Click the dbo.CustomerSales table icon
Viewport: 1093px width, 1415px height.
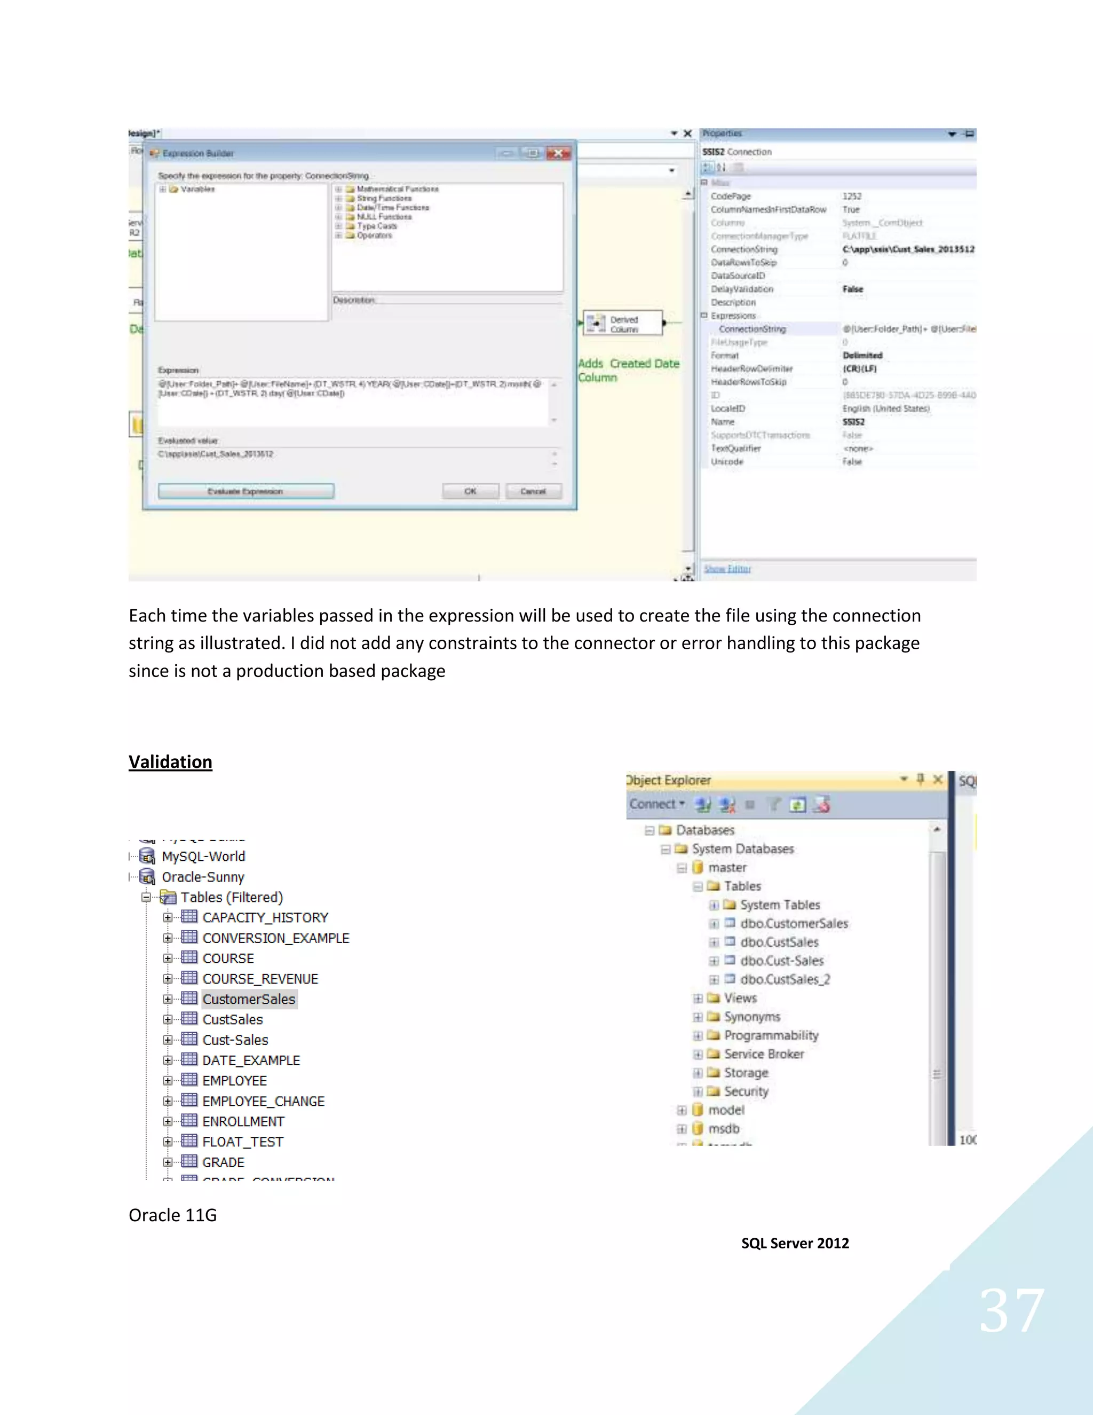(x=730, y=923)
